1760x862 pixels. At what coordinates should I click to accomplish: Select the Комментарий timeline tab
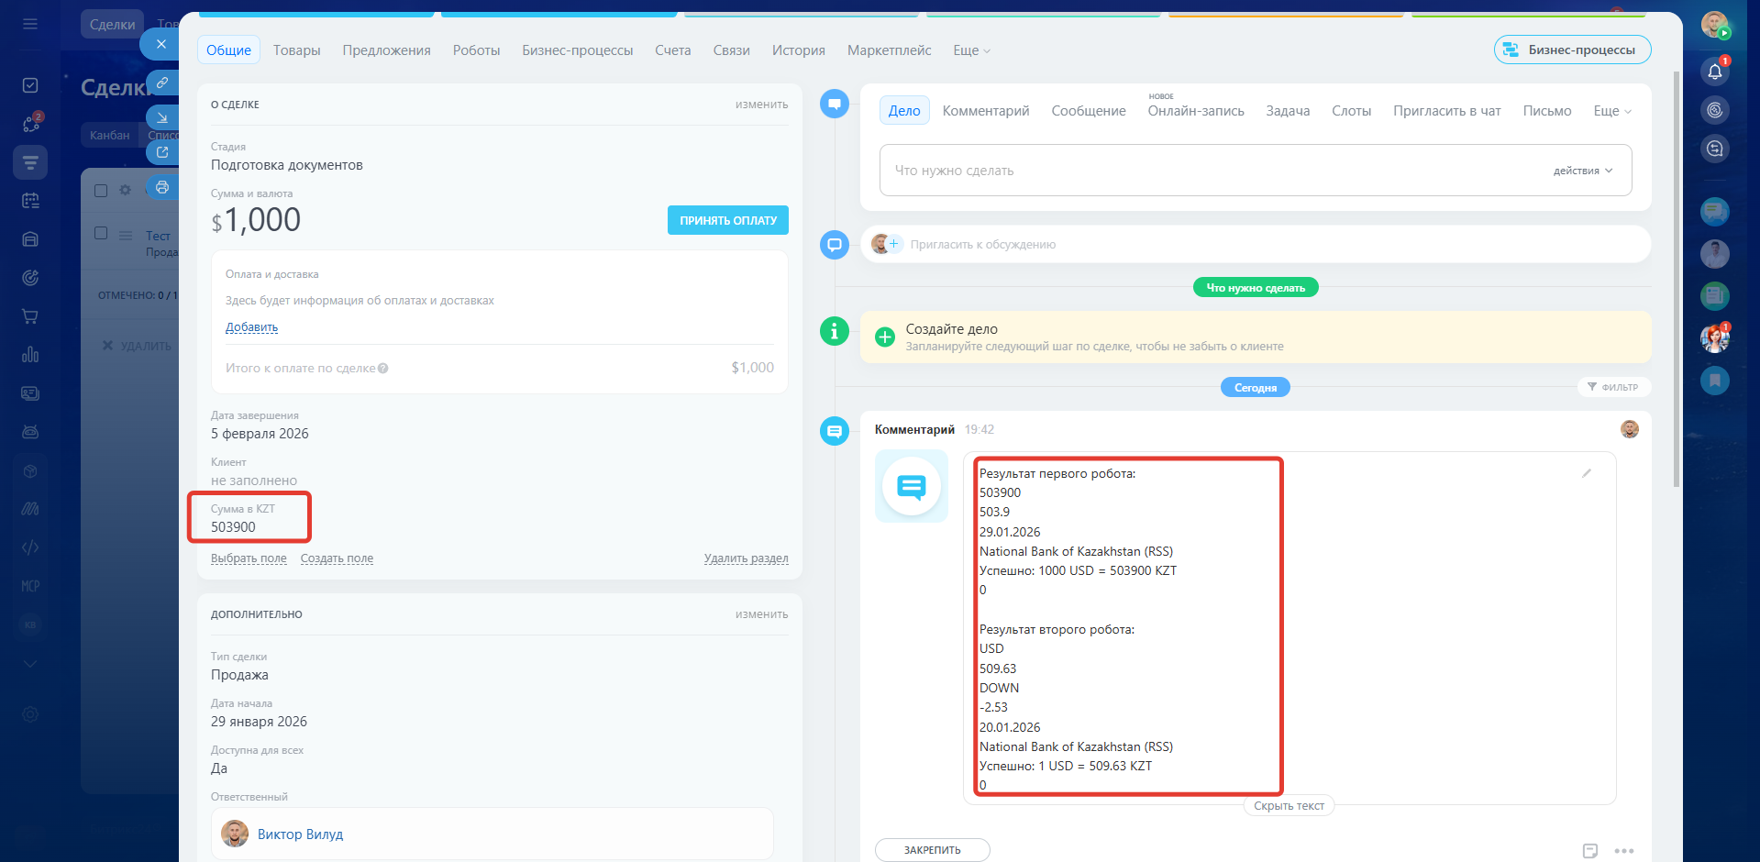tap(985, 111)
